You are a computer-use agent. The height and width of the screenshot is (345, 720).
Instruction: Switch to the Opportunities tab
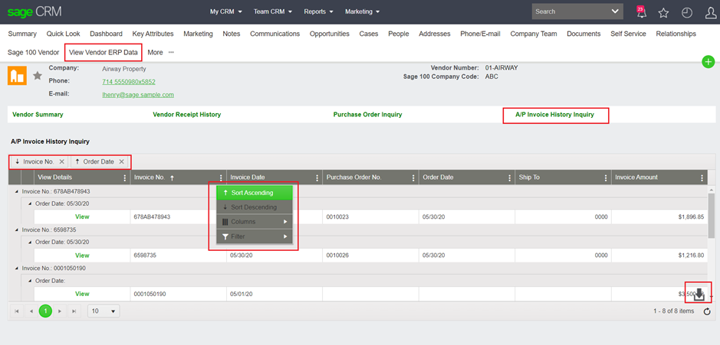point(329,34)
